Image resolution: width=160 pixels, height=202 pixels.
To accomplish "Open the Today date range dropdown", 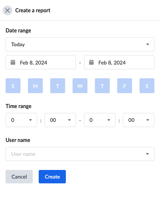I will (80, 44).
